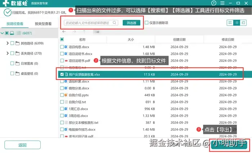This screenshot has width=252, height=153.
Task: Click the 返回 button
Action: [x=22, y=145]
